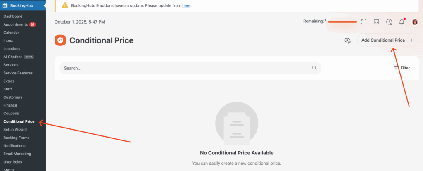
Task: Open the Setup Wizard menu item
Action: [15, 129]
